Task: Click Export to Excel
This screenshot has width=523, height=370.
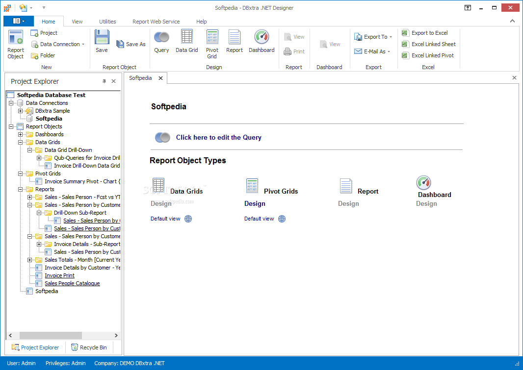Action: point(425,33)
